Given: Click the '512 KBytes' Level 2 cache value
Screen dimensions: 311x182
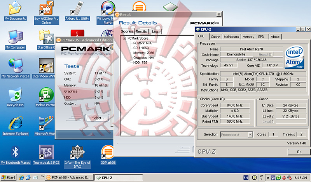Looking at the screenshot, I should click(x=291, y=116).
